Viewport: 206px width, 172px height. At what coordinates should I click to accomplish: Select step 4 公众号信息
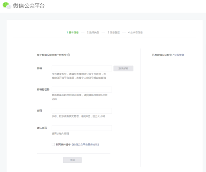point(135,32)
